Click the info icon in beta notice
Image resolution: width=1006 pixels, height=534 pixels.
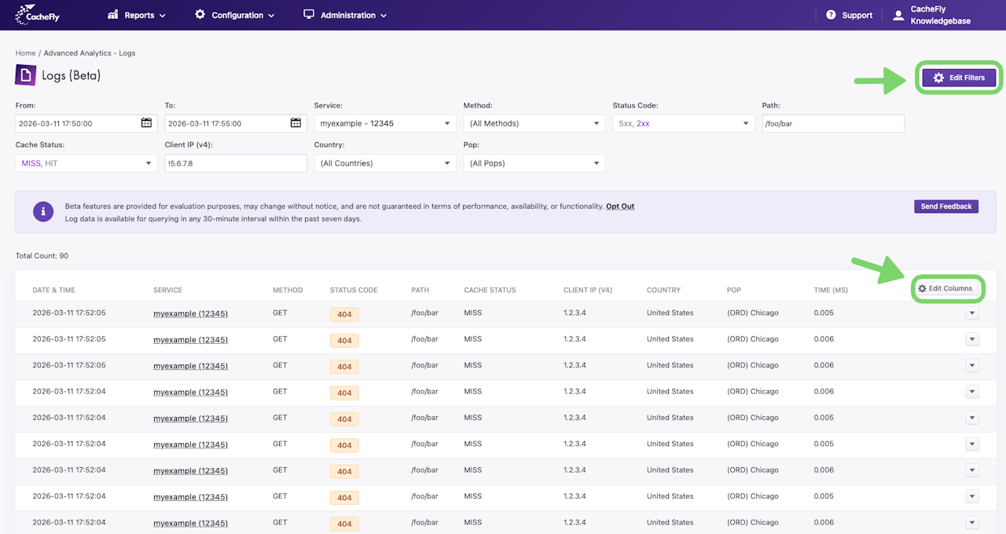(x=43, y=211)
